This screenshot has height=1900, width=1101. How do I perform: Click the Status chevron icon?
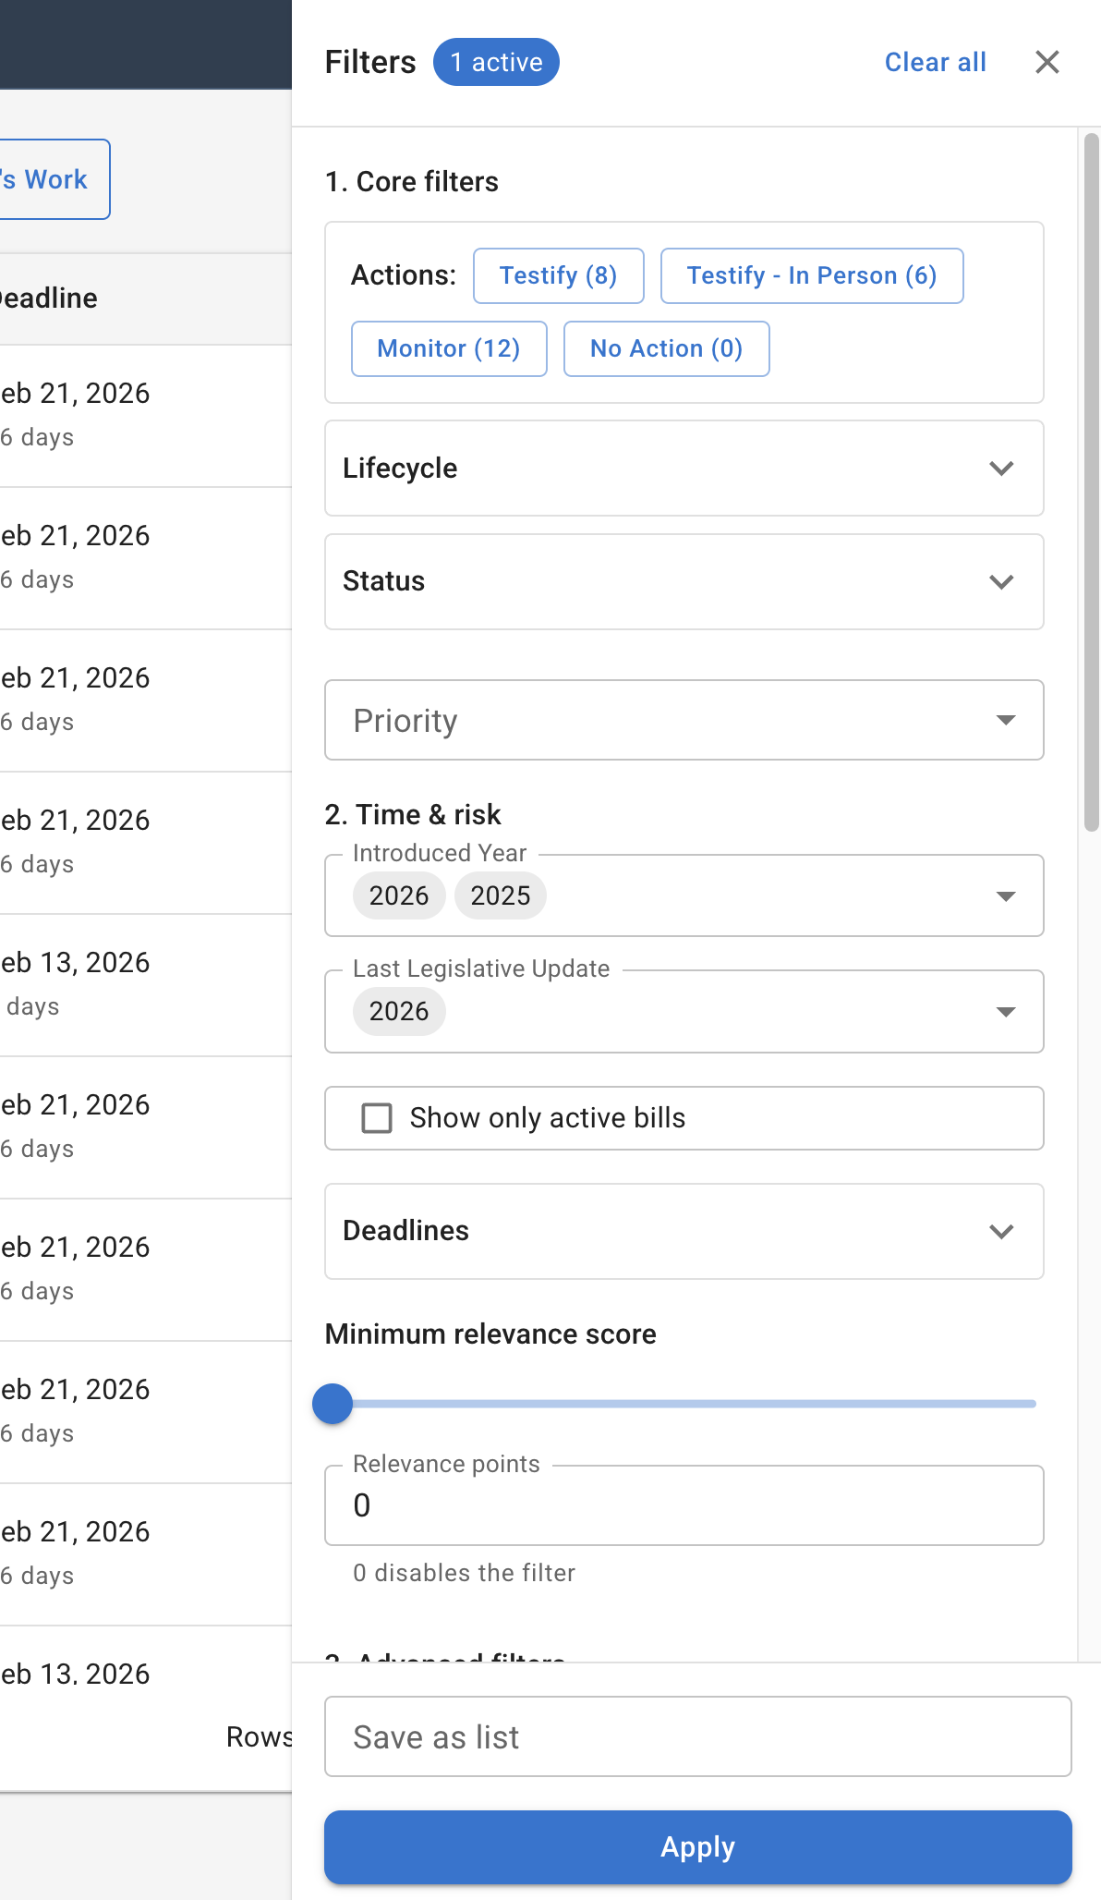click(x=1001, y=582)
